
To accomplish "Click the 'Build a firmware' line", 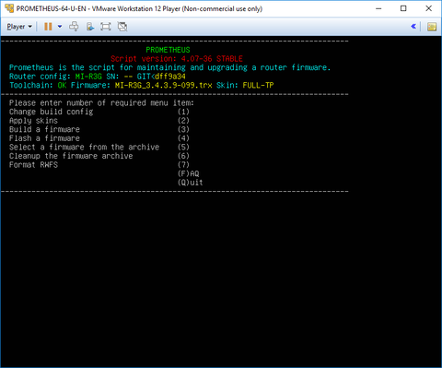I will coord(44,129).
